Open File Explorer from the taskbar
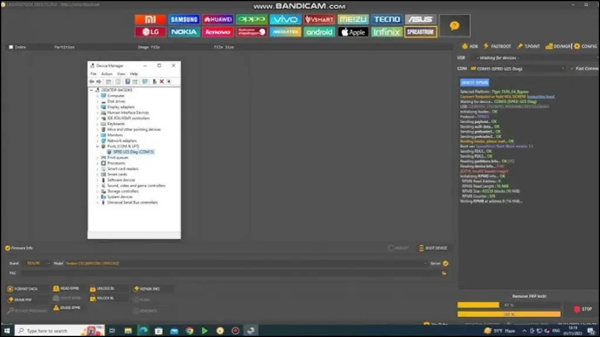Image resolution: width=600 pixels, height=337 pixels. coord(128,331)
